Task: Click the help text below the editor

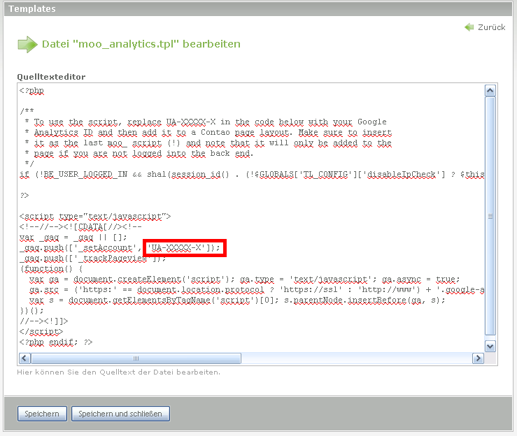Action: click(118, 372)
